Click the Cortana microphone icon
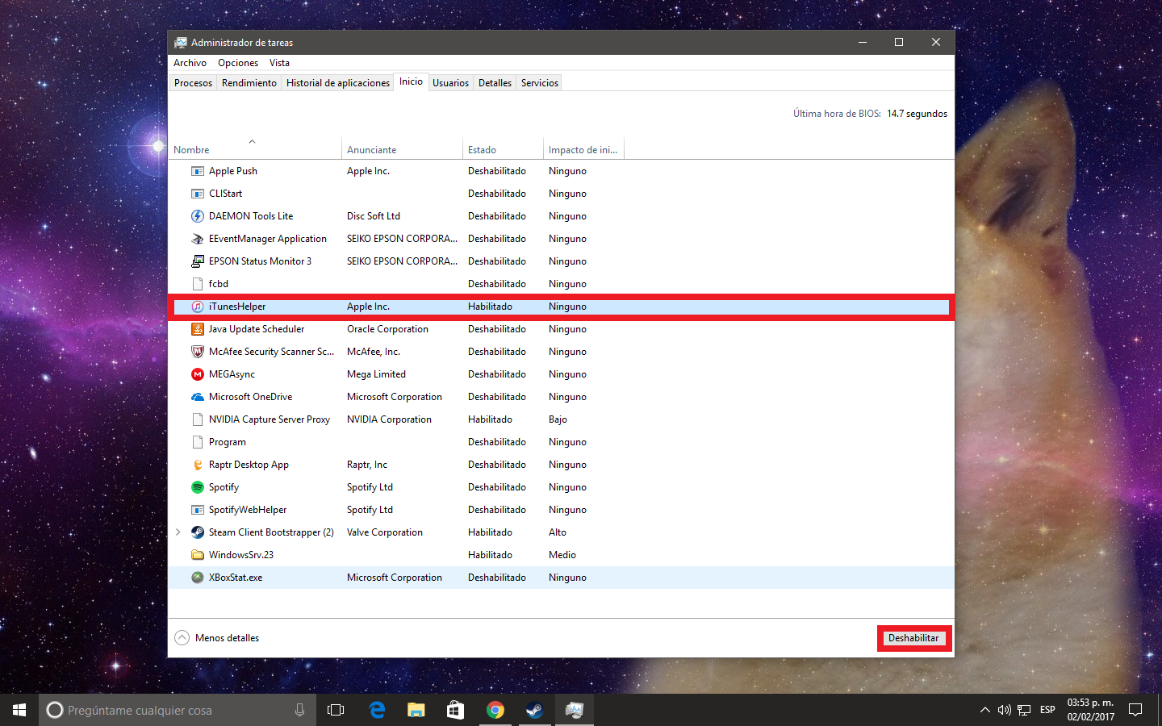 point(299,710)
